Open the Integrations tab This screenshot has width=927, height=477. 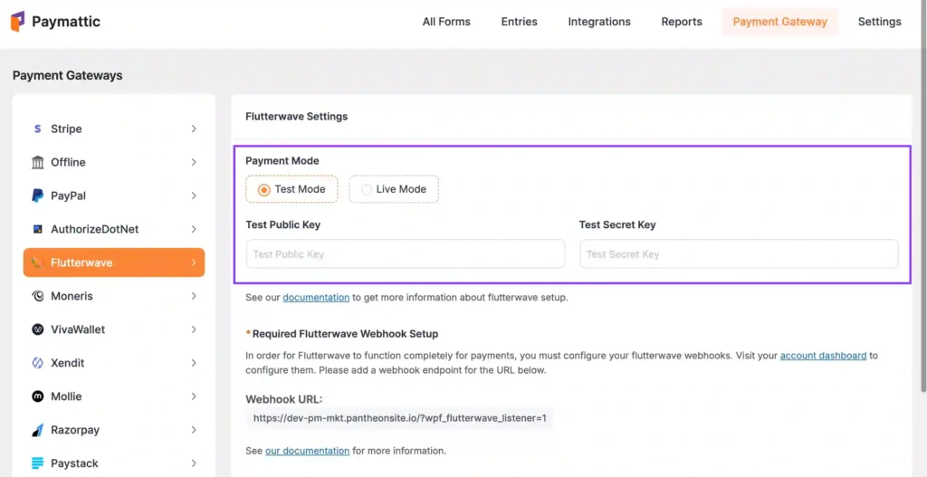pyautogui.click(x=599, y=22)
